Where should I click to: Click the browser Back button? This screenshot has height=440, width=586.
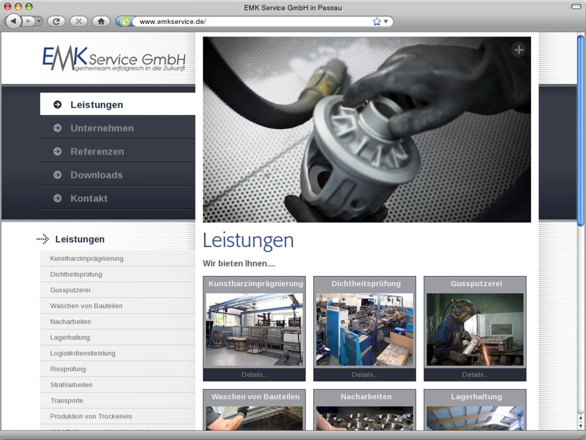click(13, 22)
